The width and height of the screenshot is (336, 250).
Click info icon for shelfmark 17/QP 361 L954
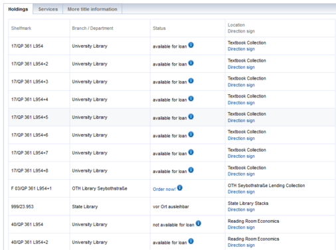(x=191, y=45)
